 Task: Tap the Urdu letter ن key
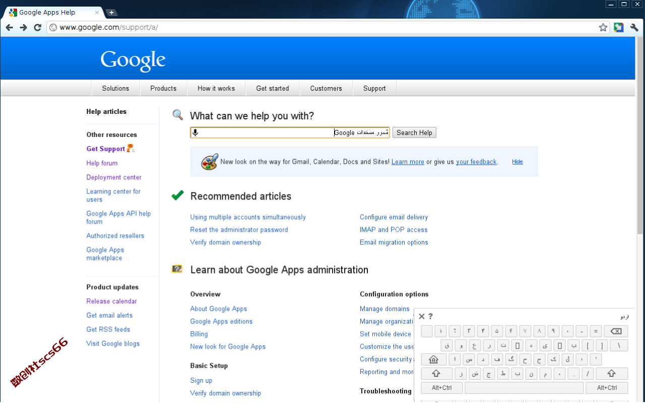pyautogui.click(x=531, y=373)
